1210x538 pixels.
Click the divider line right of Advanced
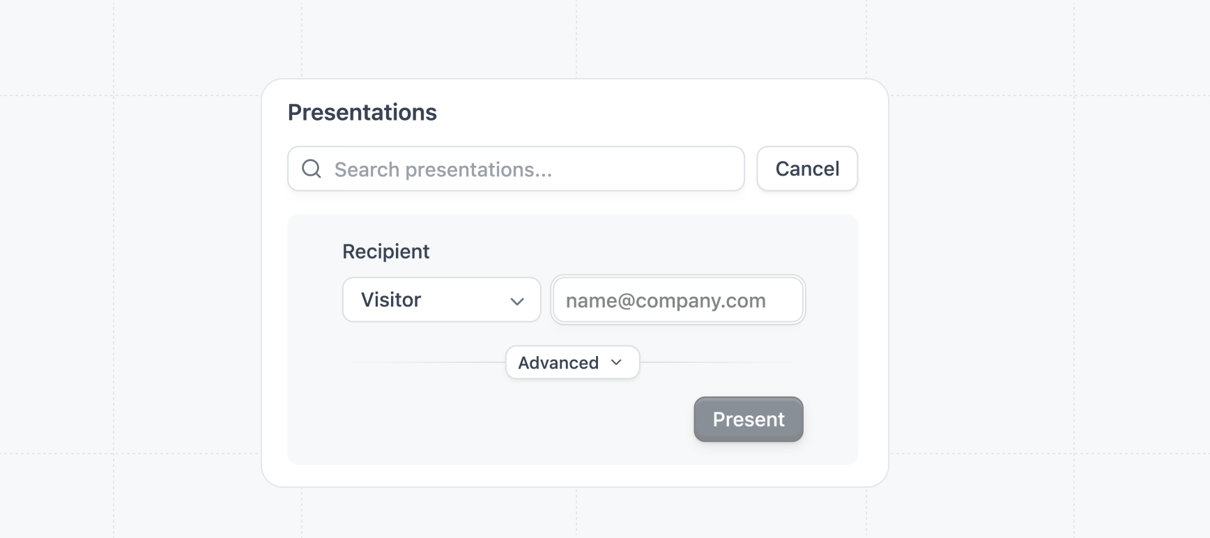point(718,362)
